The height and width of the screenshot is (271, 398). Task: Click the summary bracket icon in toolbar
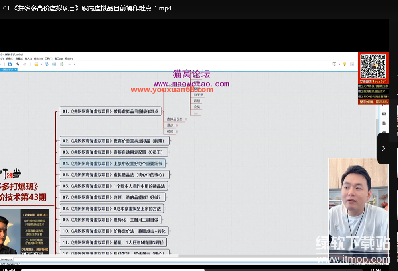[x=61, y=64]
